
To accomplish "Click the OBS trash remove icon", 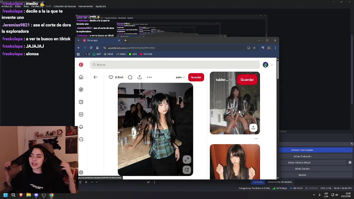I will [x=80, y=182].
